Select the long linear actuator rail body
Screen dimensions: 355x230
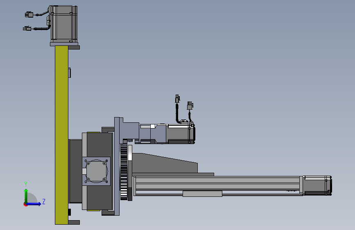coord(217,186)
